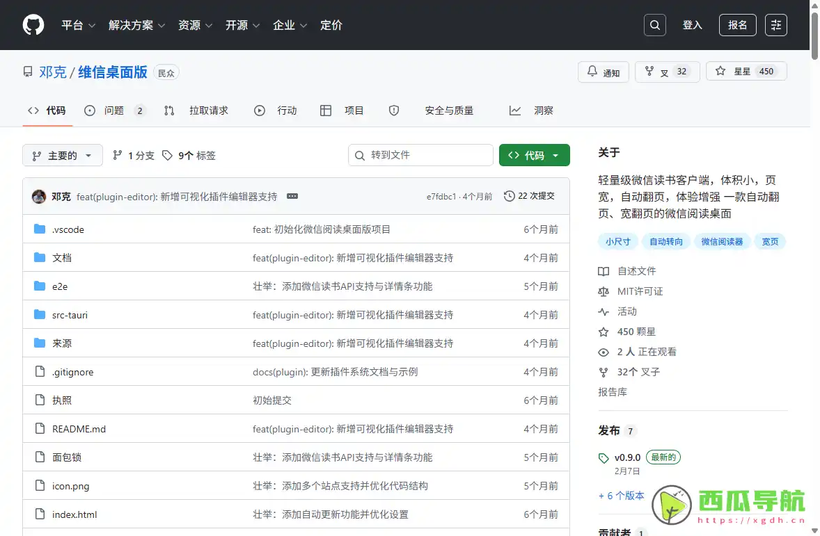The height and width of the screenshot is (536, 820).
Task: Expand the 平台 menu
Action: 79,25
